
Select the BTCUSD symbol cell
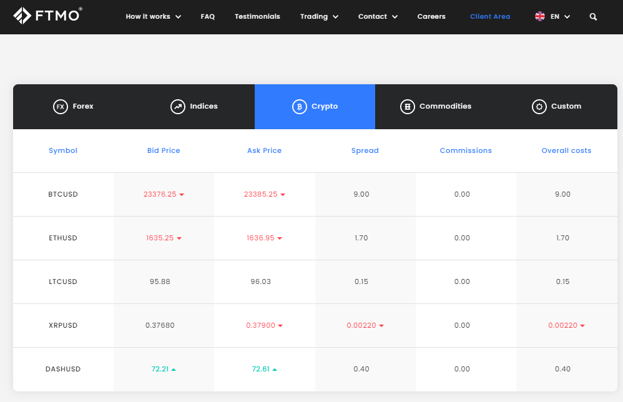(63, 194)
